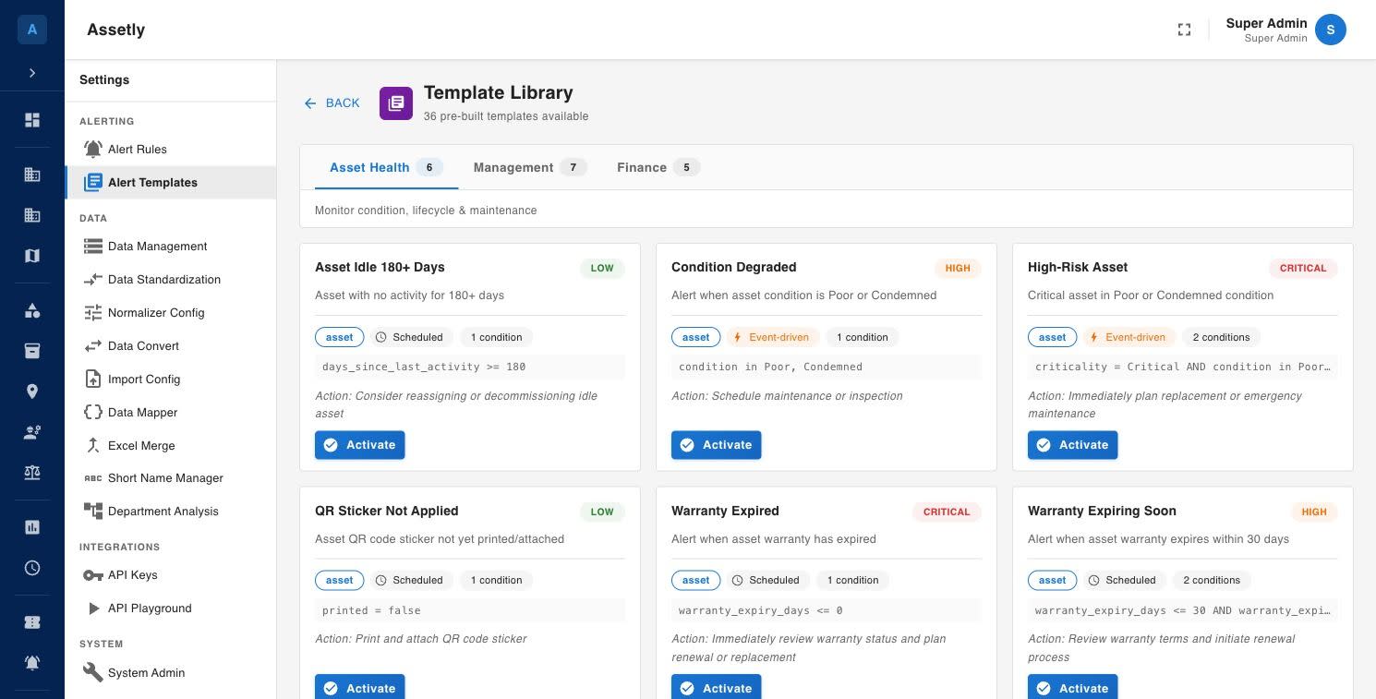1376x699 pixels.
Task: Activate the Condition Degraded template
Action: tap(717, 445)
